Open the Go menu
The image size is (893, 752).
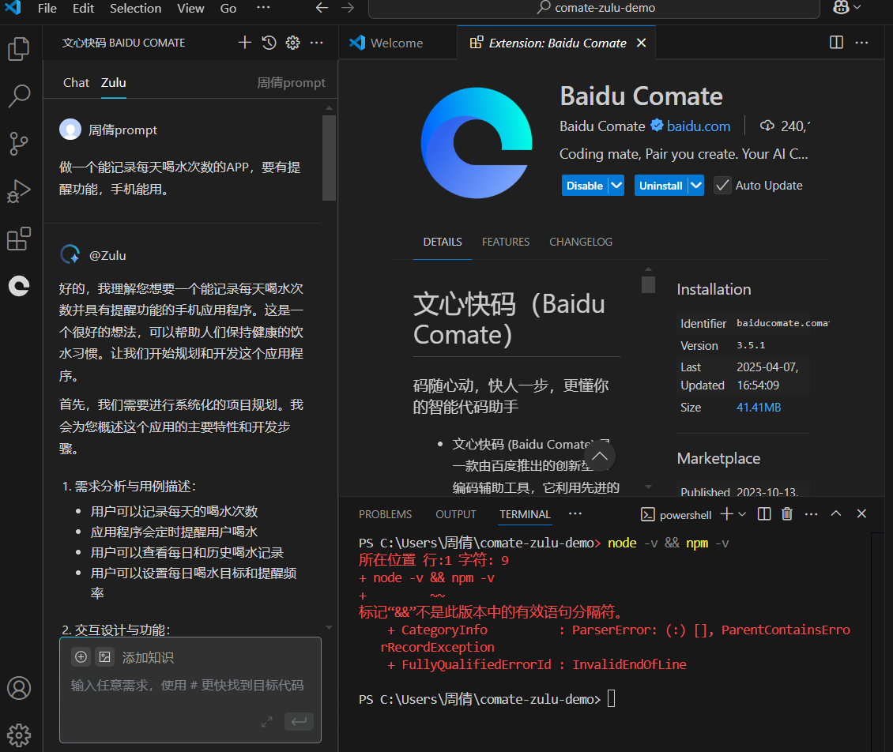tap(228, 9)
